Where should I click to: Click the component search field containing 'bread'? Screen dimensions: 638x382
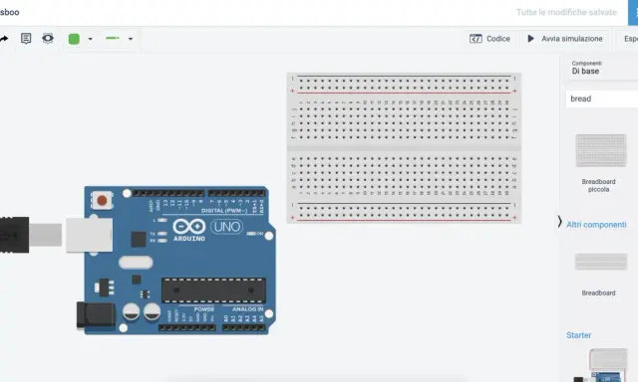(x=602, y=98)
